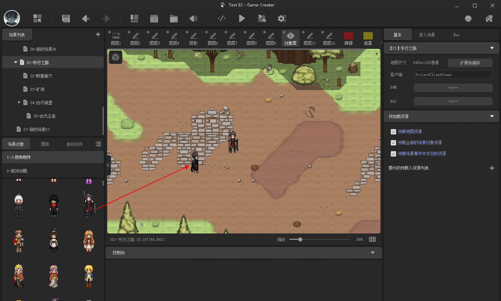The image size is (501, 301).
Task: Add extra preload resource with plus icon
Action: (x=492, y=168)
